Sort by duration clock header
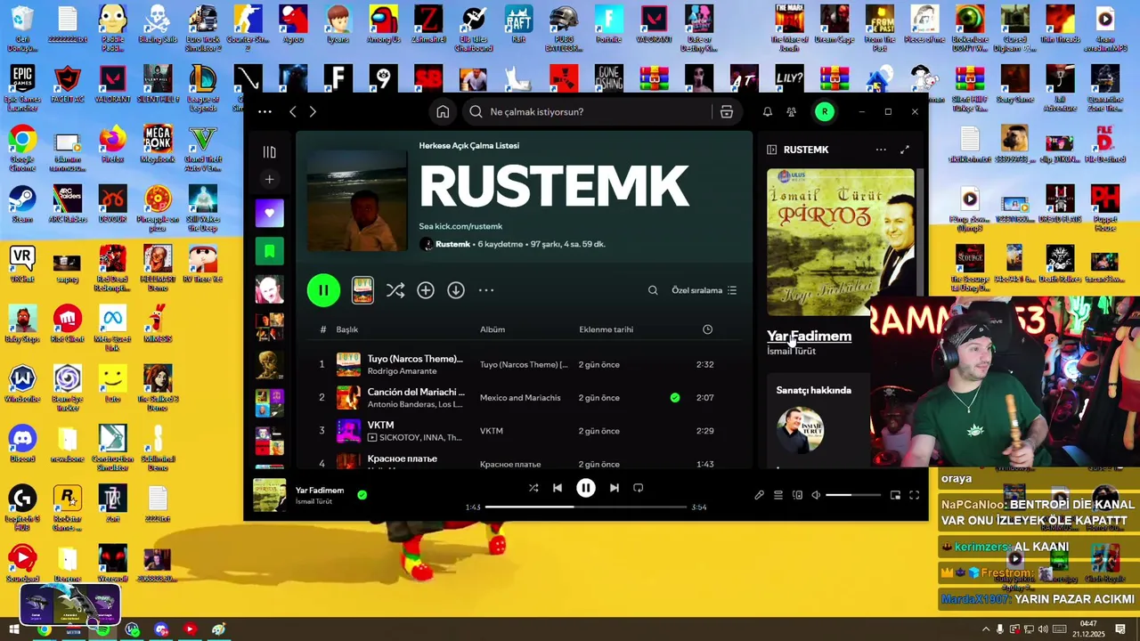Image resolution: width=1140 pixels, height=641 pixels. [707, 329]
